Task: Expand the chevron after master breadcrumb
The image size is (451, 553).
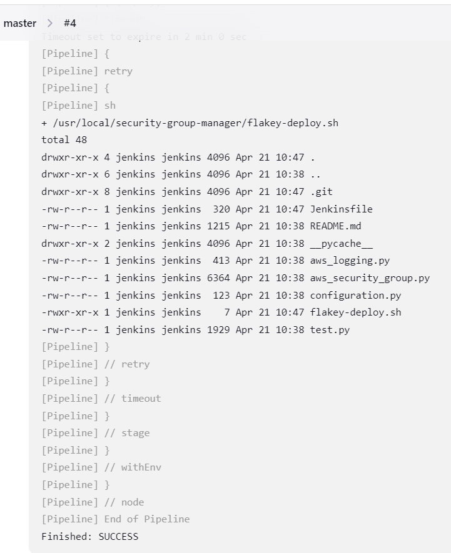Action: (50, 23)
